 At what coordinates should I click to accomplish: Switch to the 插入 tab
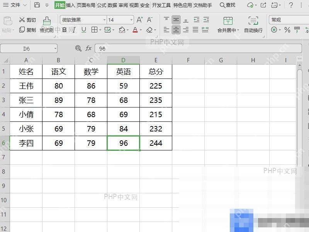pos(70,5)
